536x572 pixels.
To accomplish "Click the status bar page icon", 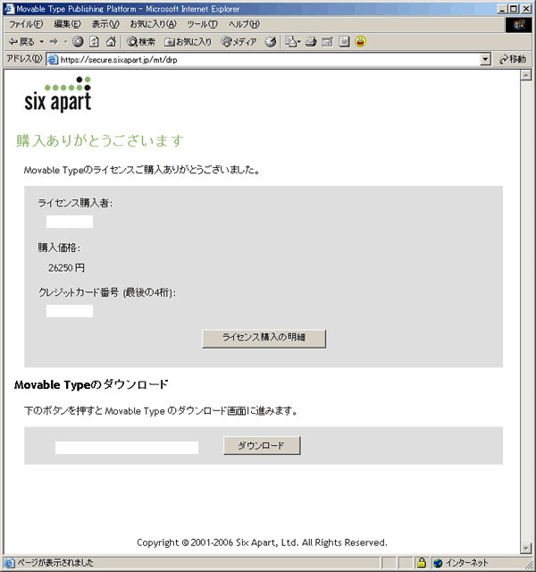I will point(10,563).
